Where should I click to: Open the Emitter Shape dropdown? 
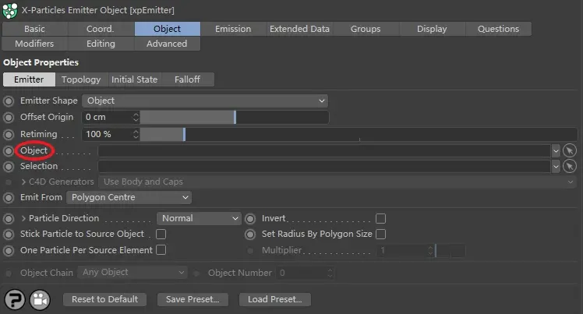coord(205,101)
